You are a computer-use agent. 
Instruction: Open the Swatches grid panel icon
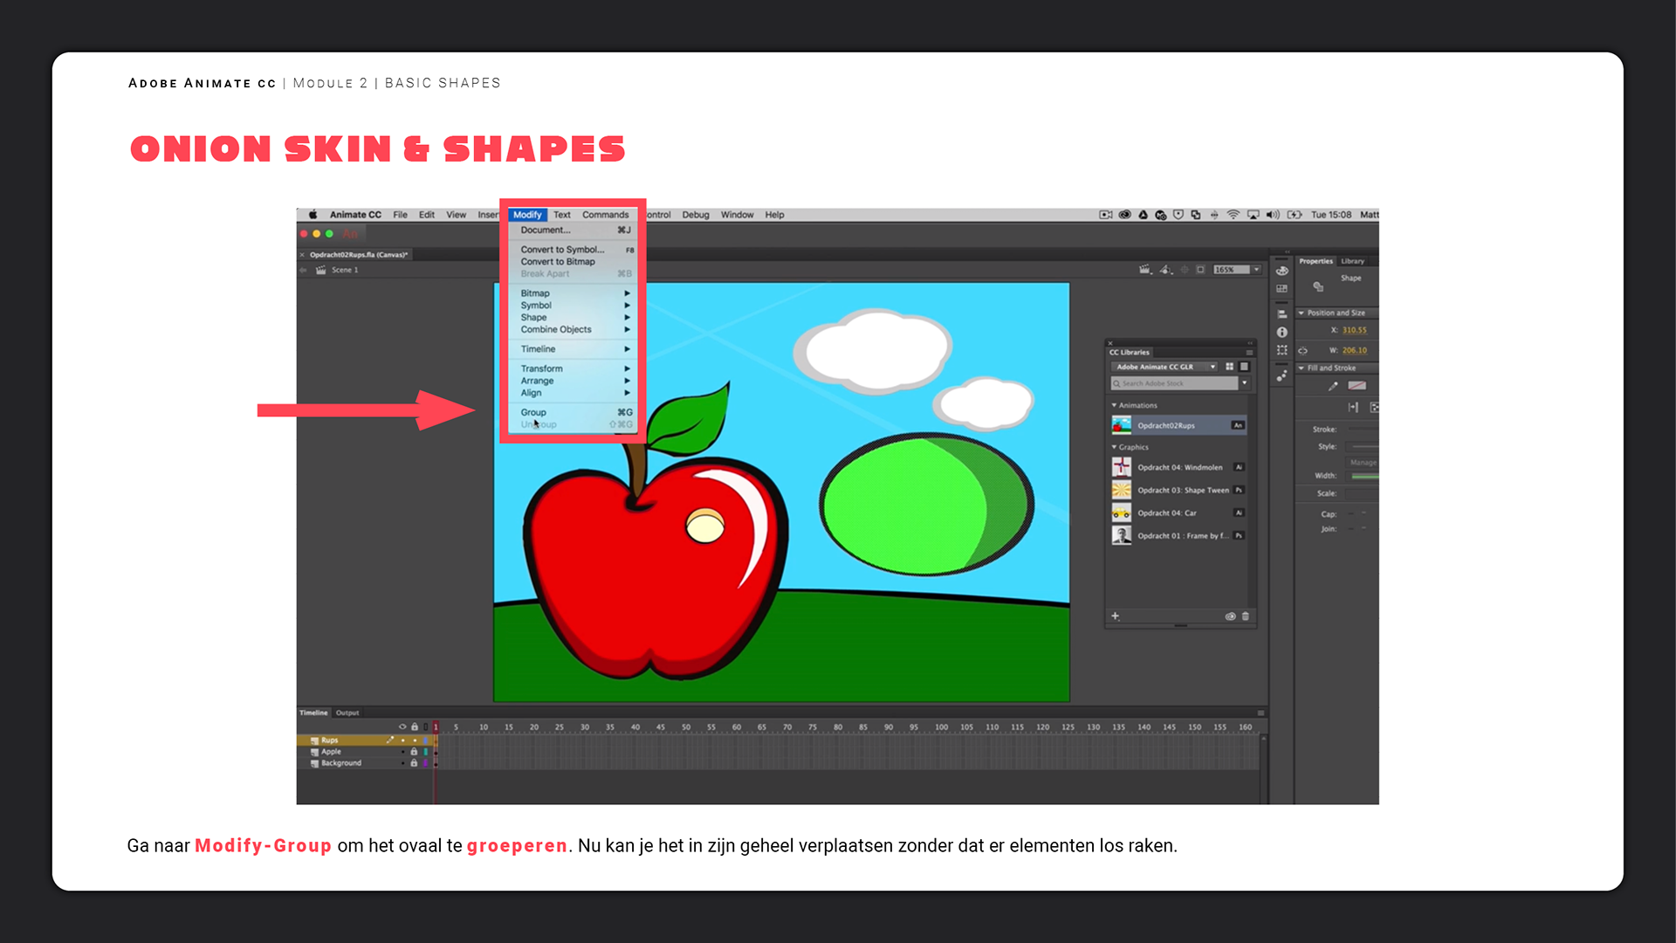click(1281, 289)
